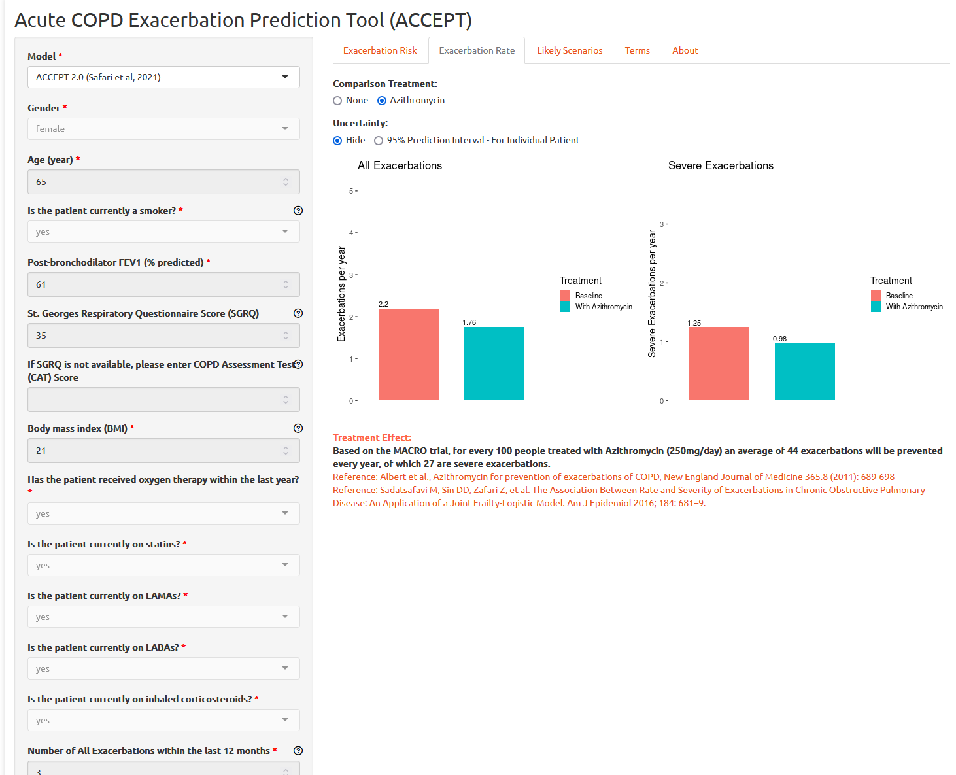Select Hide uncertainty radio button
The width and height of the screenshot is (956, 775).
coord(337,141)
